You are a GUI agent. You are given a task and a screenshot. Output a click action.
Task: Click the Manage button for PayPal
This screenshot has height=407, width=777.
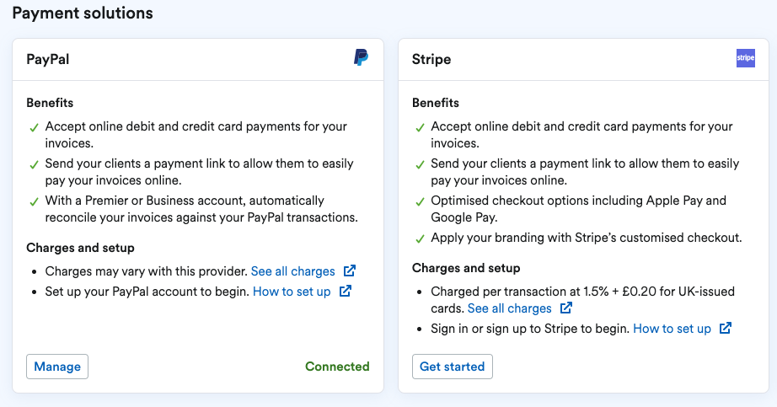(57, 367)
